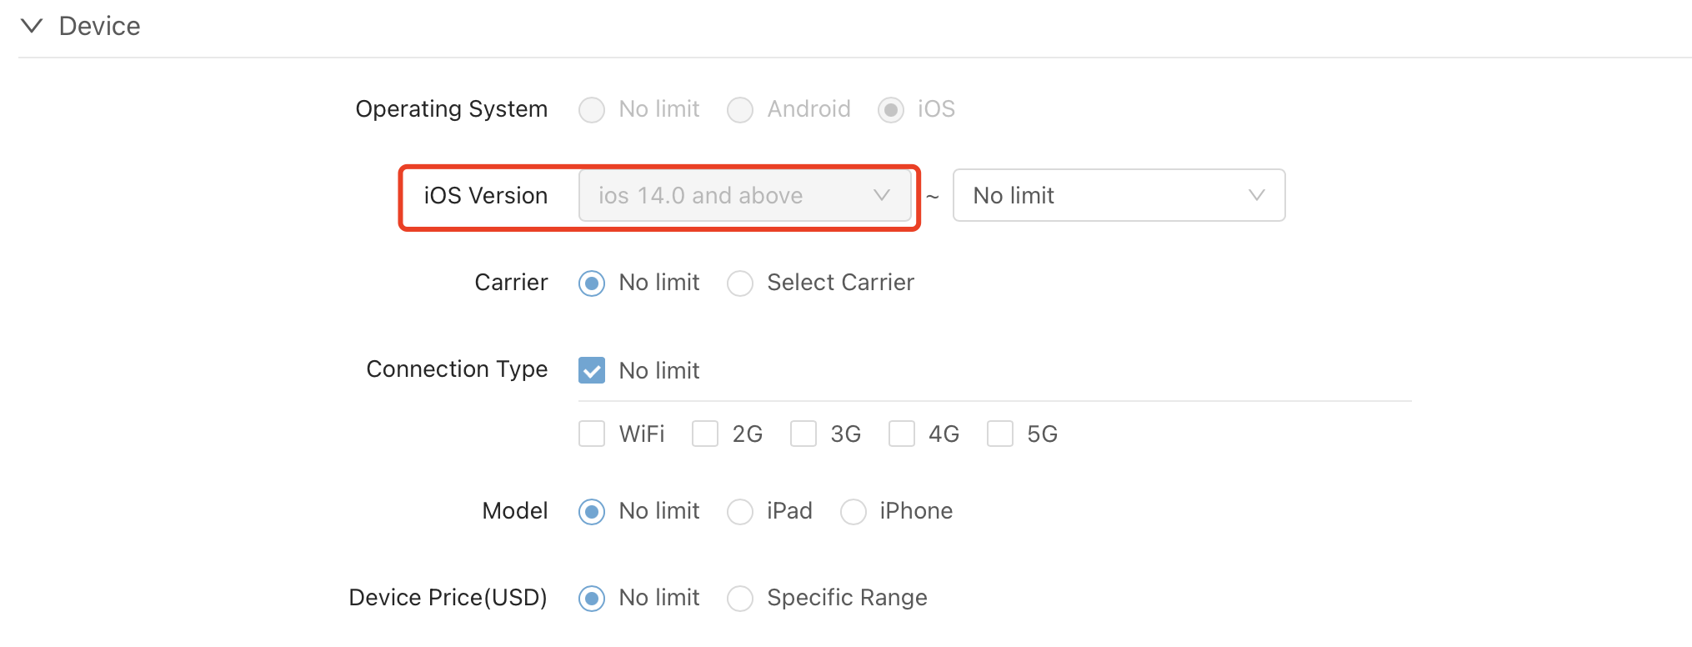
Task: Select the Select Carrier radio option
Action: coord(740,283)
